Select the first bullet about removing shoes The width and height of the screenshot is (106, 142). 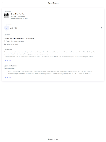pos(51,72)
